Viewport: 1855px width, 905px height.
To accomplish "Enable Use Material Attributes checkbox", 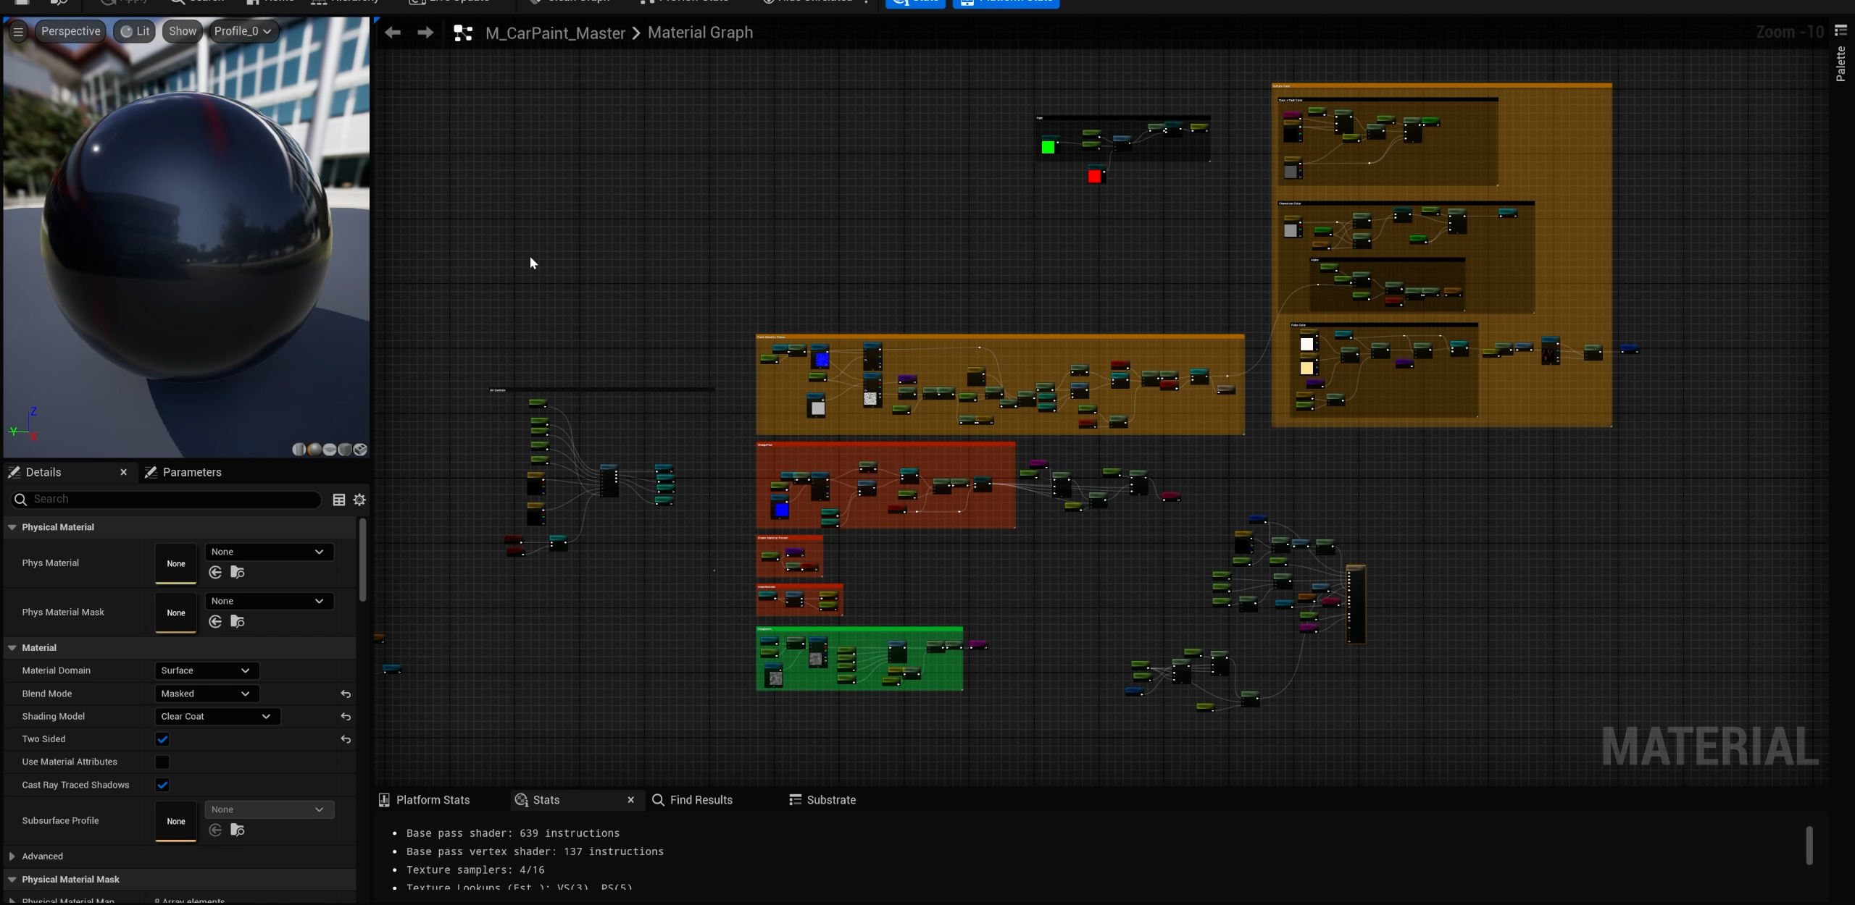I will click(x=162, y=762).
